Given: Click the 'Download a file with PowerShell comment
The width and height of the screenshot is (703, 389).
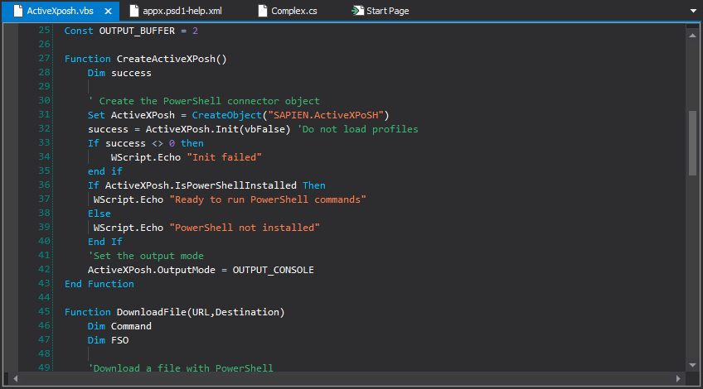Looking at the screenshot, I should 181,368.
